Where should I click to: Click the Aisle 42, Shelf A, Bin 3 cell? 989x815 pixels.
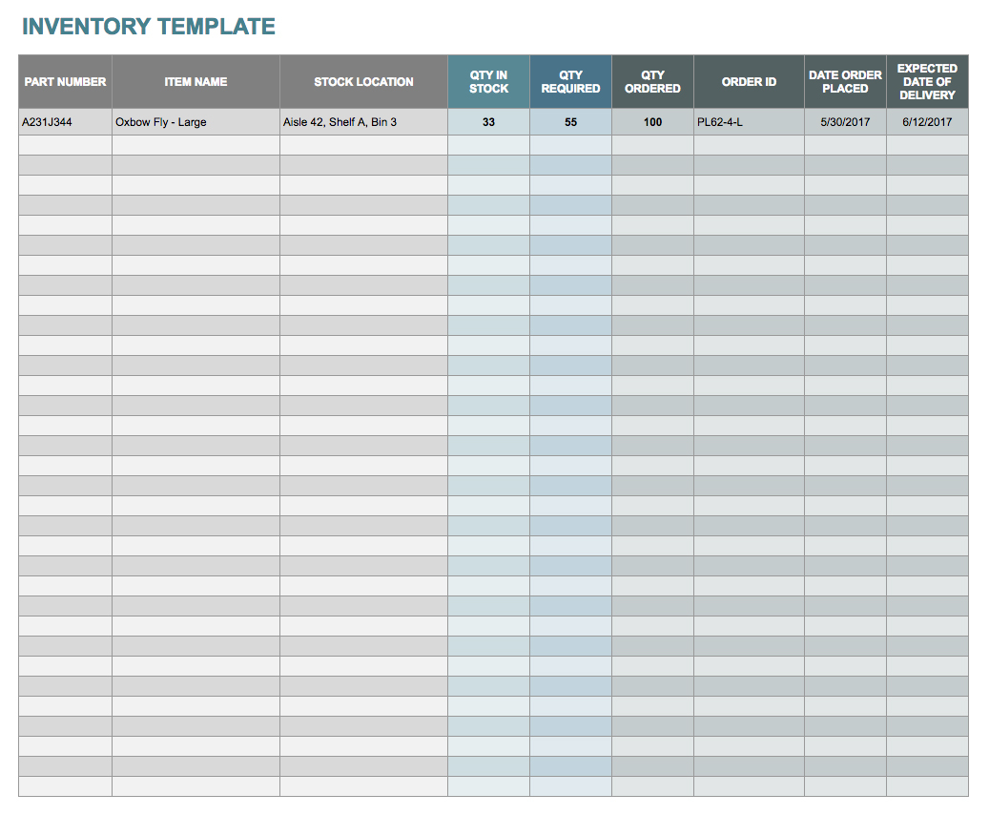(x=363, y=122)
